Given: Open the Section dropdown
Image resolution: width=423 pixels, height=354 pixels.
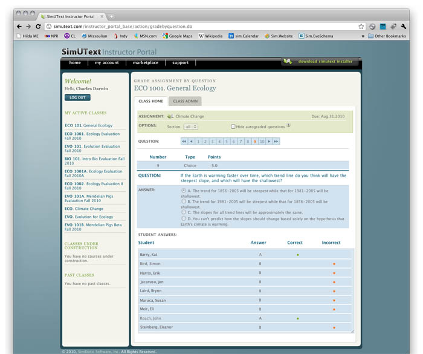Looking at the screenshot, I should (x=190, y=126).
